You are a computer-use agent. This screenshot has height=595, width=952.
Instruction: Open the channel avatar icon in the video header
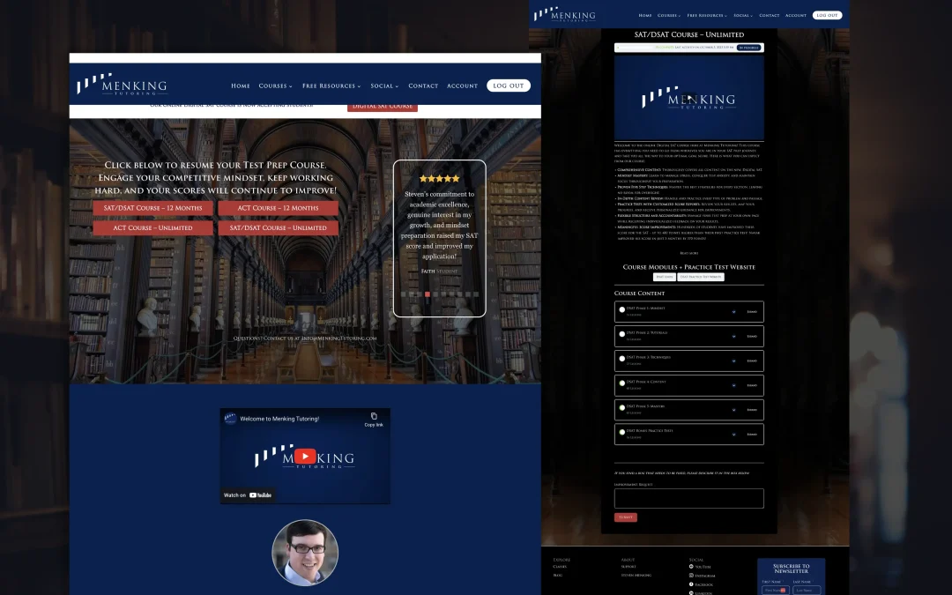(230, 419)
